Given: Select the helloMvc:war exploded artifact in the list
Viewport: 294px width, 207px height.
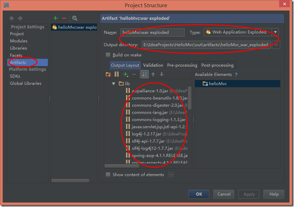Looking at the screenshot, I should (74, 27).
